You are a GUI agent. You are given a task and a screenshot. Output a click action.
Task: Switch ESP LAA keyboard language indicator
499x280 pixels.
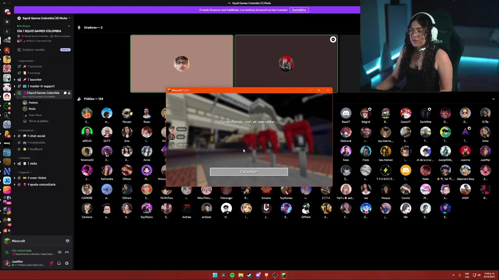tap(467, 275)
